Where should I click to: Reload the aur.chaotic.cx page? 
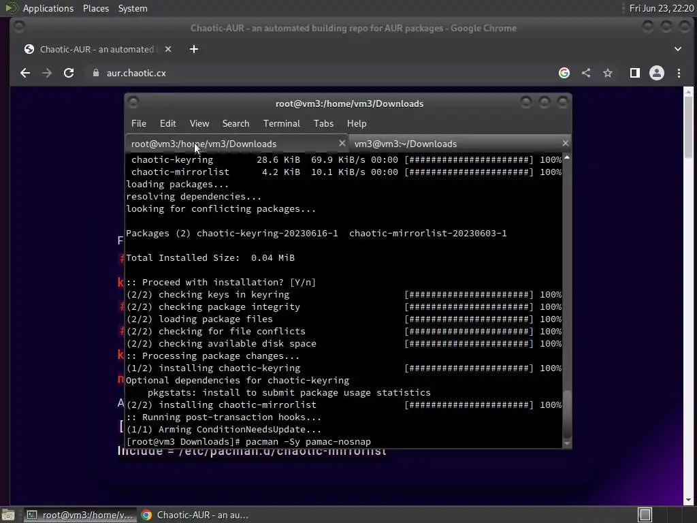69,73
